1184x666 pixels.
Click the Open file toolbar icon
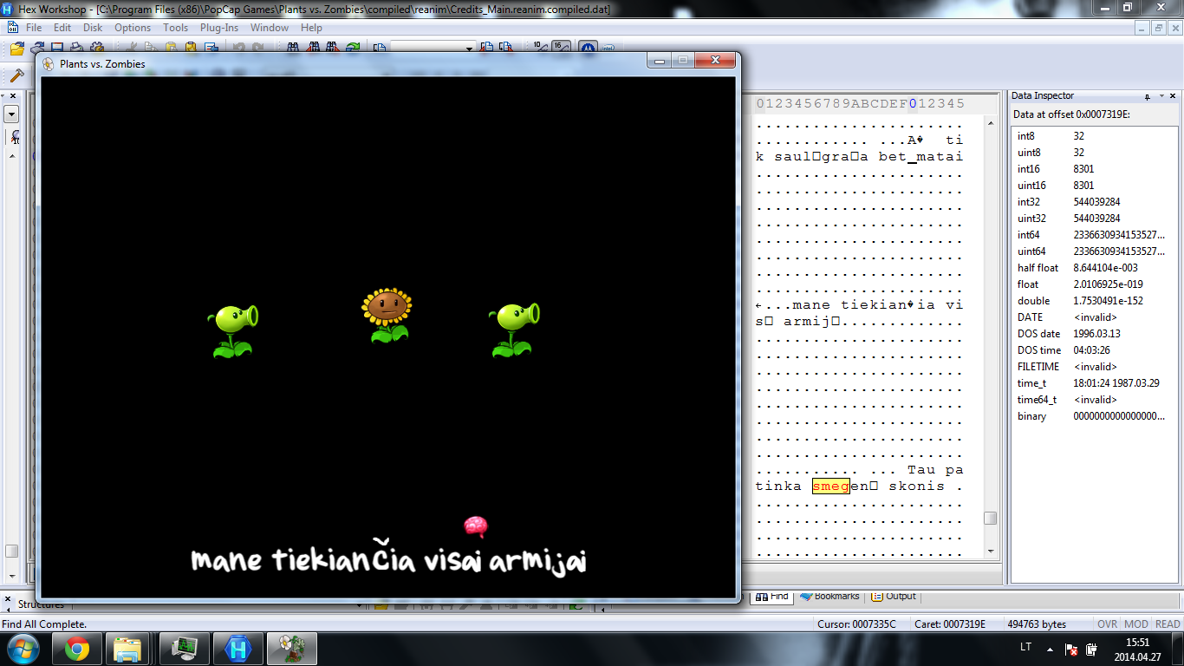point(16,49)
